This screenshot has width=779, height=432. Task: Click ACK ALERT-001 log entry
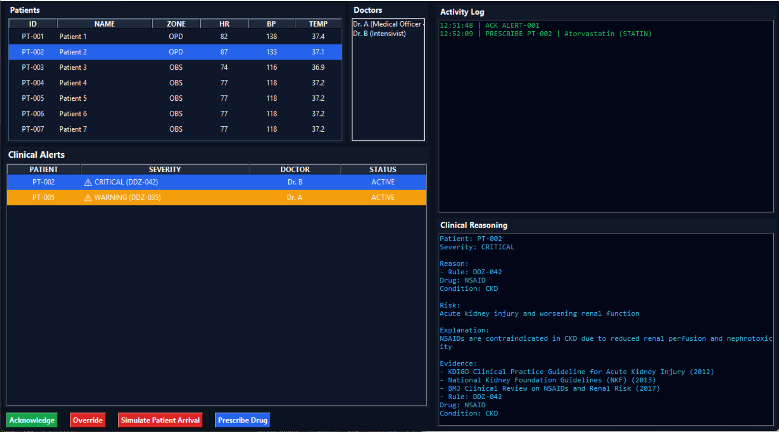click(x=489, y=26)
